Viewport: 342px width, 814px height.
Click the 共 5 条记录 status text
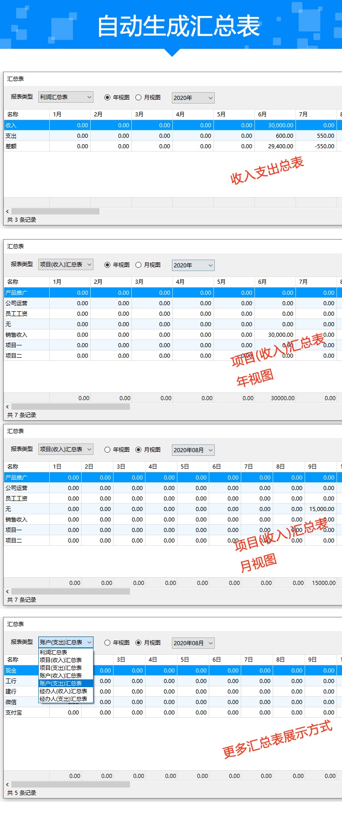pos(21,793)
